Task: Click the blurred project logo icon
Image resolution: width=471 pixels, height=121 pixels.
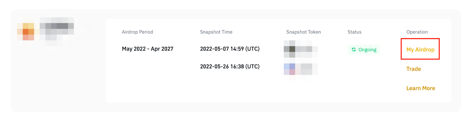Action: pyautogui.click(x=26, y=32)
